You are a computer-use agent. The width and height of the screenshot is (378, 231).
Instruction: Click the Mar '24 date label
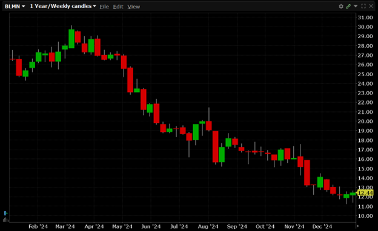[x=65, y=227]
